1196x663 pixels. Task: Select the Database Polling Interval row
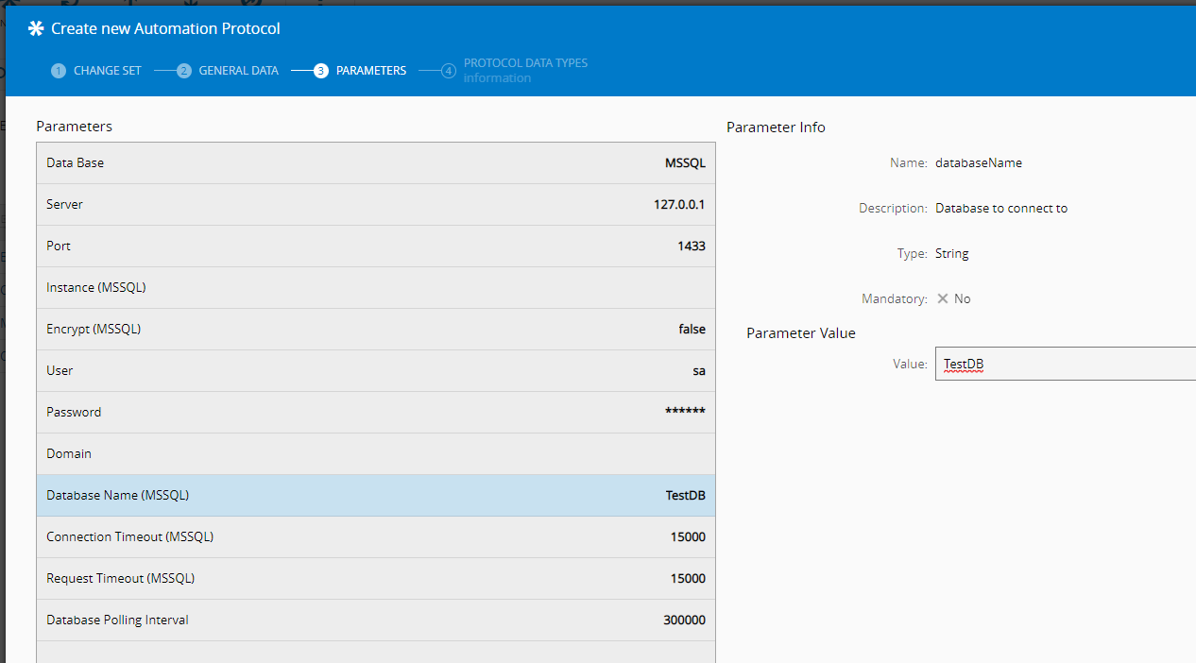click(376, 620)
